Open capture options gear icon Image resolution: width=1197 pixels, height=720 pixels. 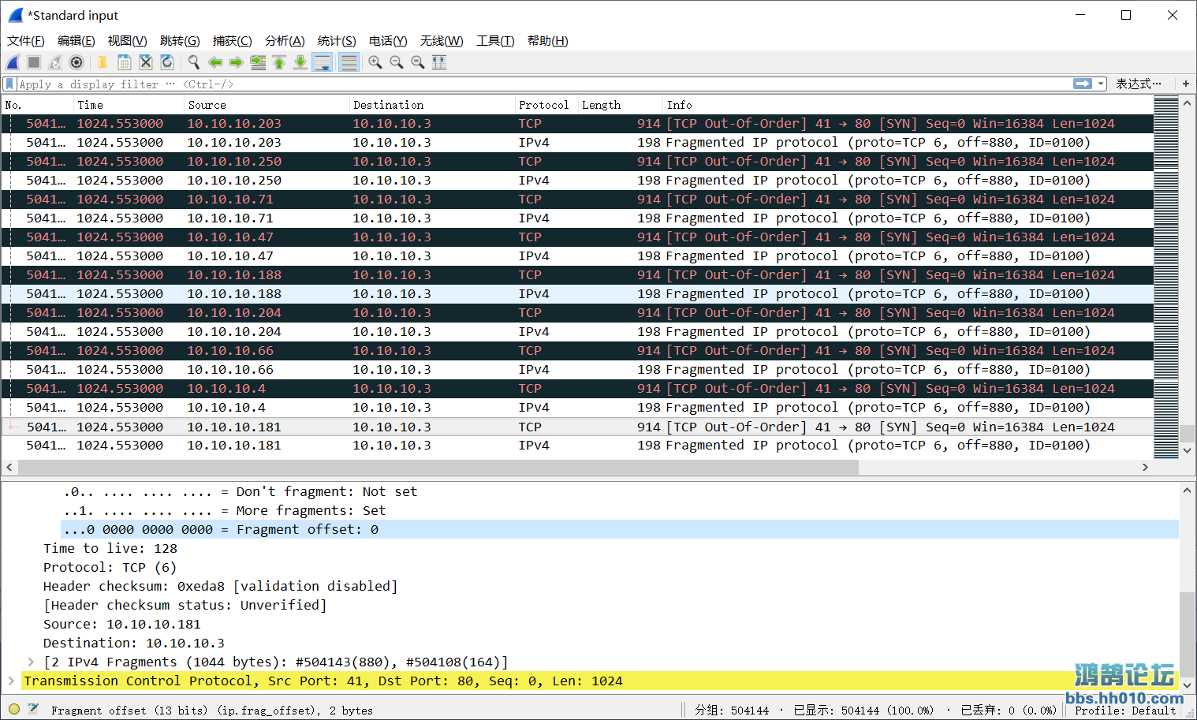coord(76,62)
